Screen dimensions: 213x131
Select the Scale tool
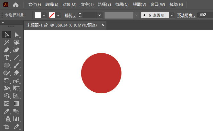pos(17,81)
